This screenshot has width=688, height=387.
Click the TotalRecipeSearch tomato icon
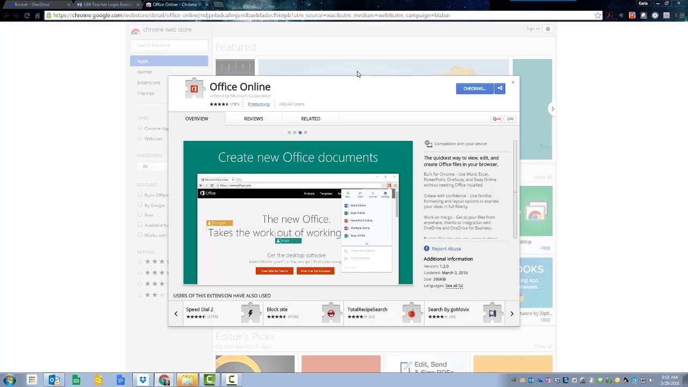pyautogui.click(x=412, y=313)
